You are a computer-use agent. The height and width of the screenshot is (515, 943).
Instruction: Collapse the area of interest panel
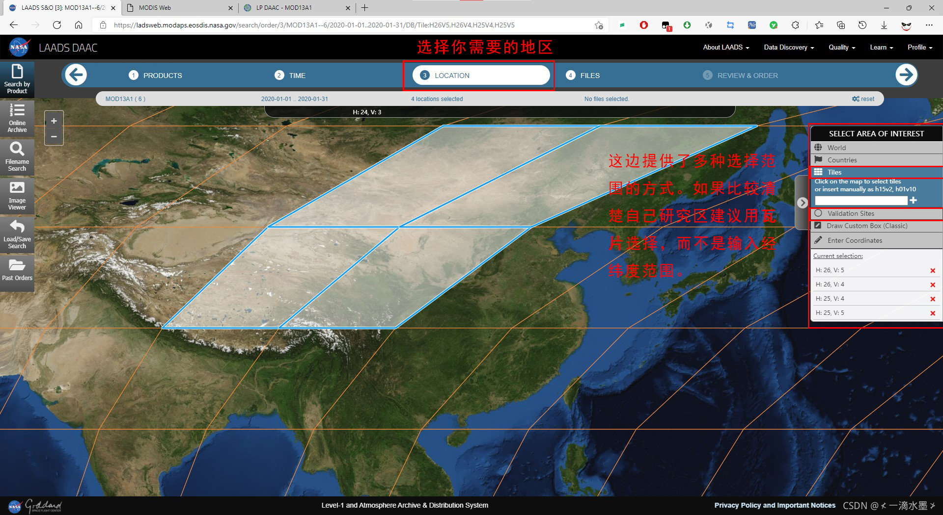[802, 203]
